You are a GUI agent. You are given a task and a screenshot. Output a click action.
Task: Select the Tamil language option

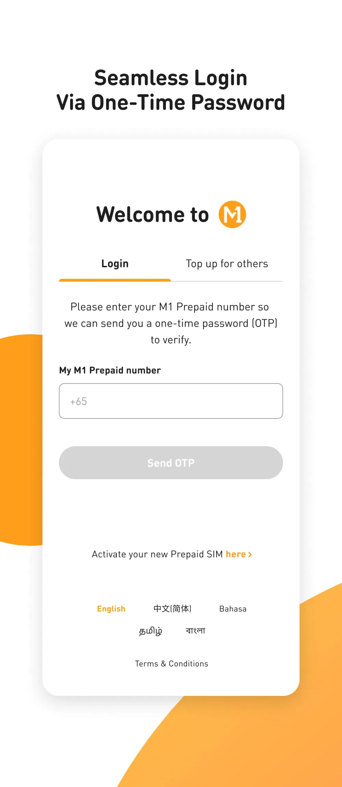pos(151,631)
